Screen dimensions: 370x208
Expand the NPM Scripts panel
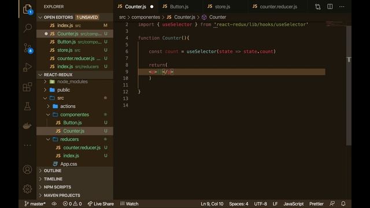pyautogui.click(x=75, y=187)
